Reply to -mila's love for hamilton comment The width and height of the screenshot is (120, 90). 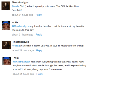39,35
